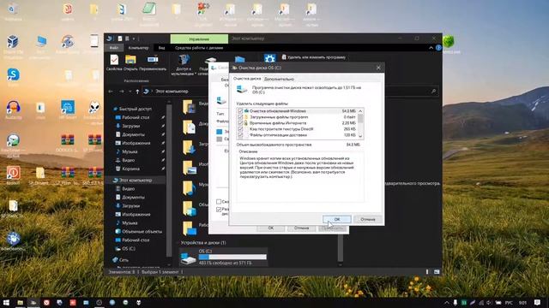Open Explorer help question-mark icon
The height and width of the screenshot is (308, 549).
438,48
